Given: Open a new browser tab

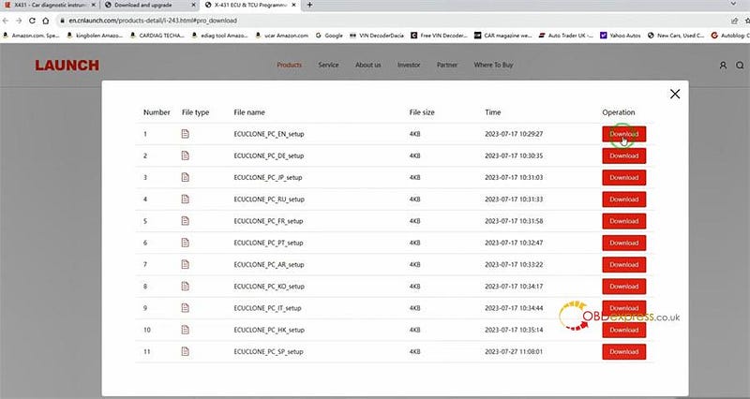Looking at the screenshot, I should pos(309,5).
